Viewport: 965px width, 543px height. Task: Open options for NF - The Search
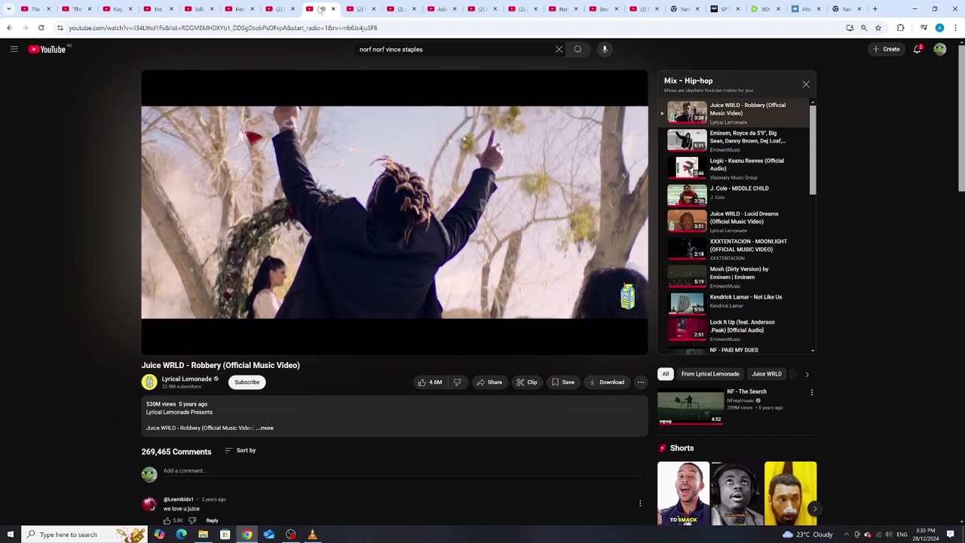click(x=812, y=392)
